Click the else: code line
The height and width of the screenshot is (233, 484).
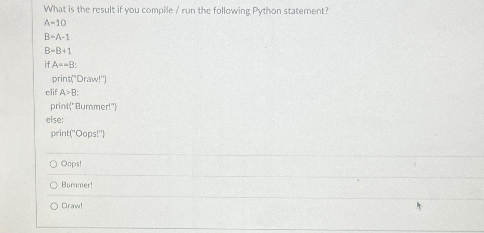coord(55,120)
